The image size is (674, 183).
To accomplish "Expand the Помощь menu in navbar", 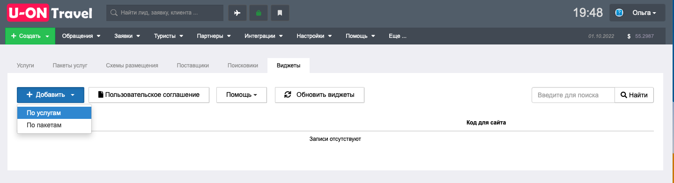I will coord(361,36).
